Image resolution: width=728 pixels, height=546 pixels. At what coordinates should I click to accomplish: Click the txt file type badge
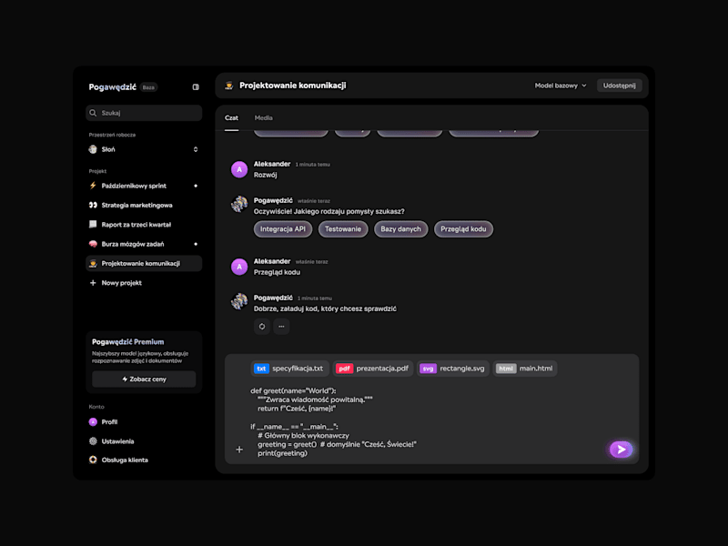pyautogui.click(x=261, y=369)
